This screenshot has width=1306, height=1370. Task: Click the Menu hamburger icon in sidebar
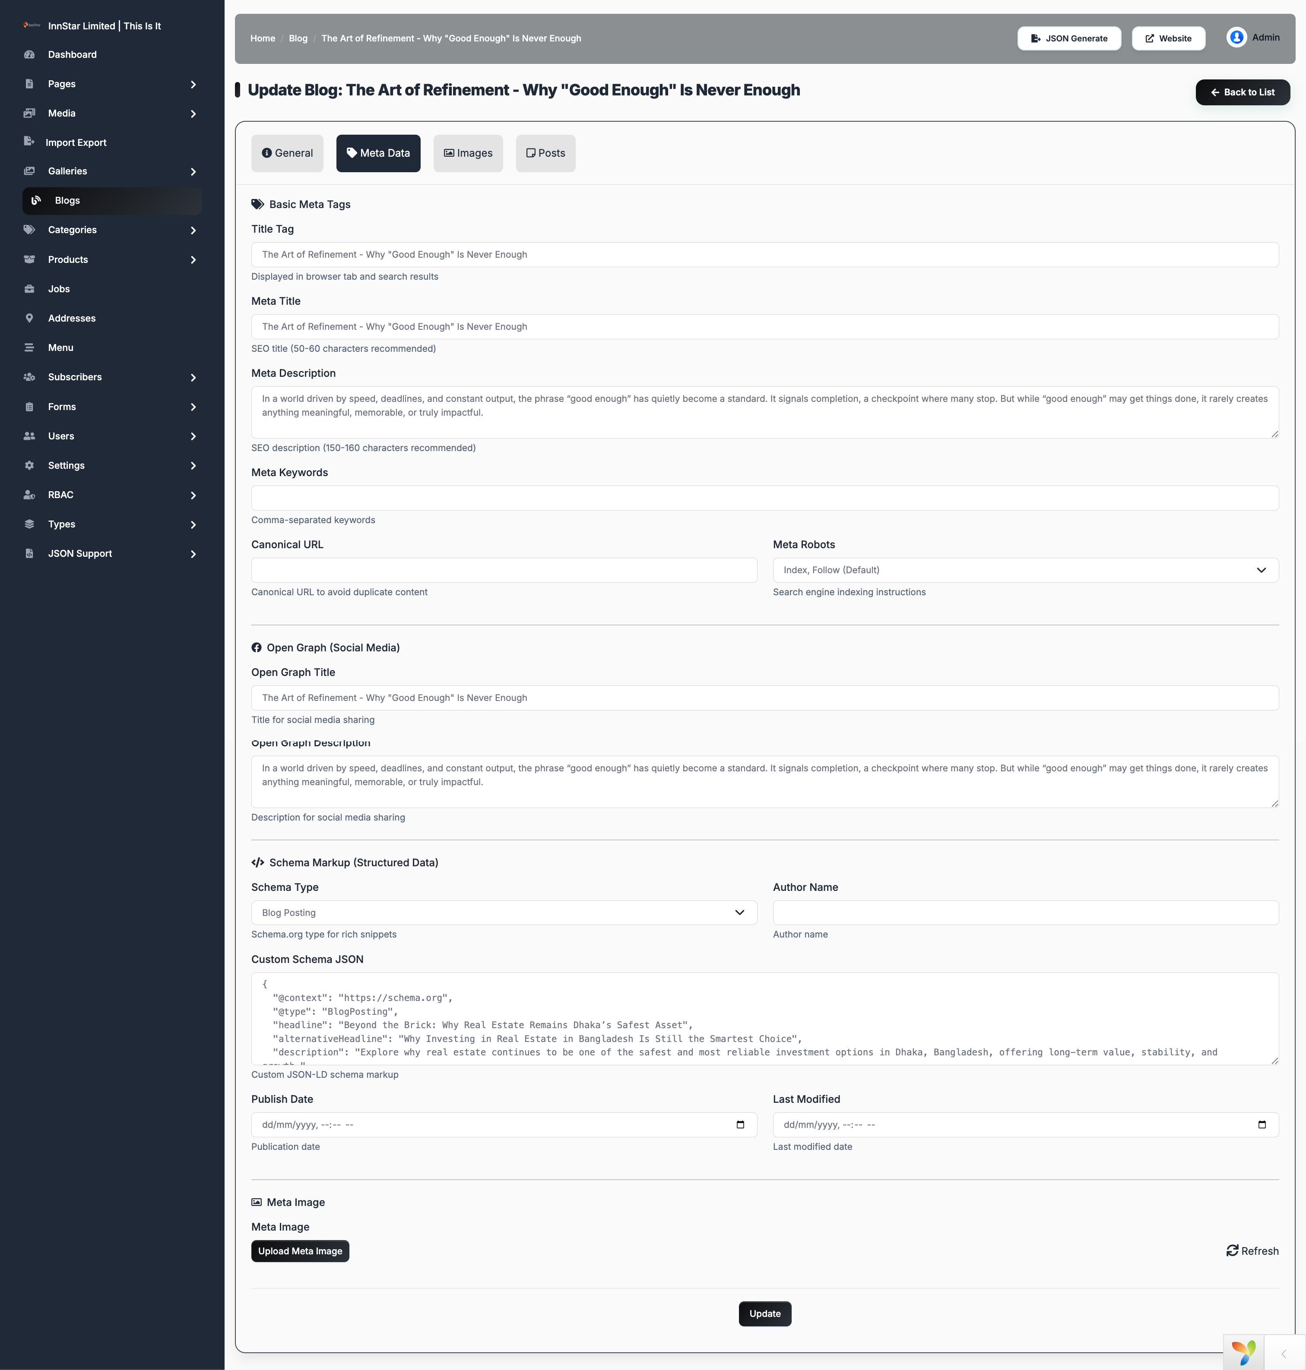click(29, 347)
